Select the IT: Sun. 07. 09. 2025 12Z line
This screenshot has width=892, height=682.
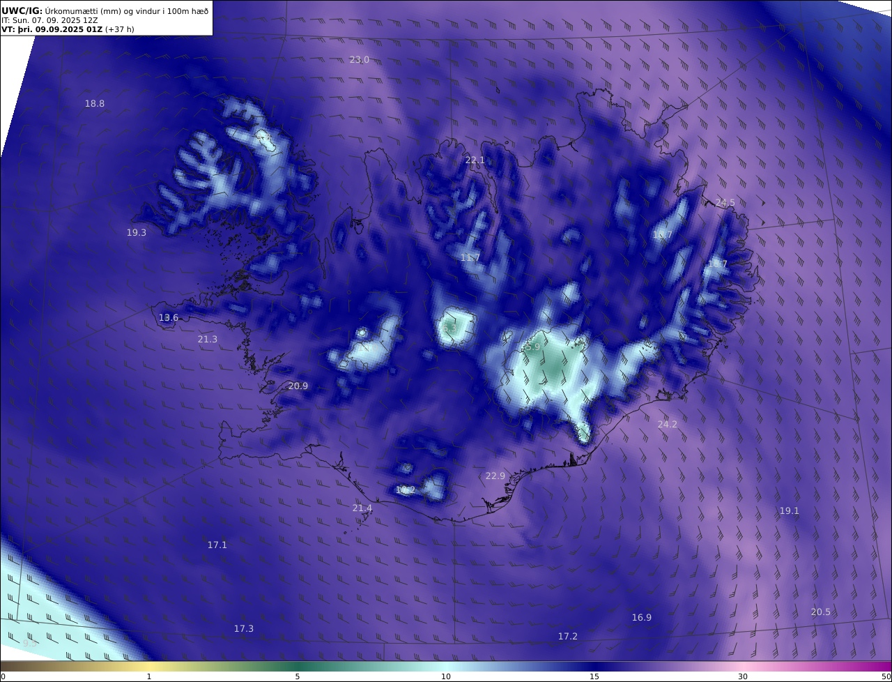point(49,20)
